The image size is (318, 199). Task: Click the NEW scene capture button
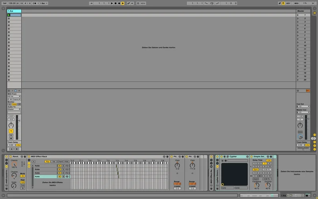coord(143,3)
